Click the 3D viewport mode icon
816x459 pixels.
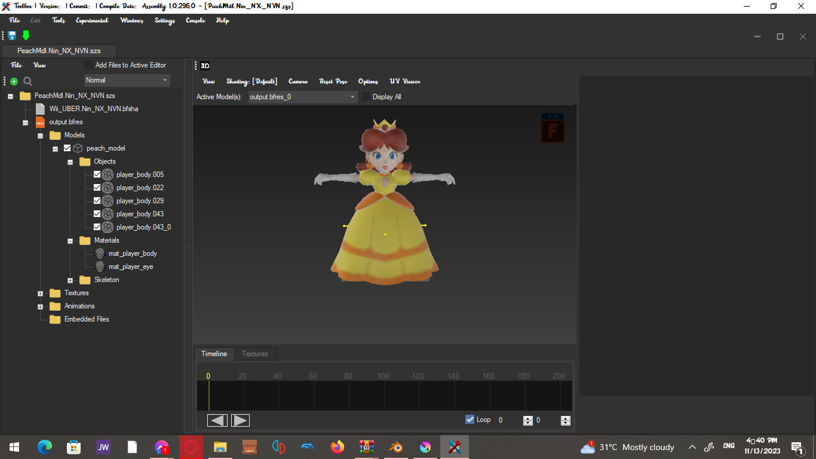click(x=204, y=66)
